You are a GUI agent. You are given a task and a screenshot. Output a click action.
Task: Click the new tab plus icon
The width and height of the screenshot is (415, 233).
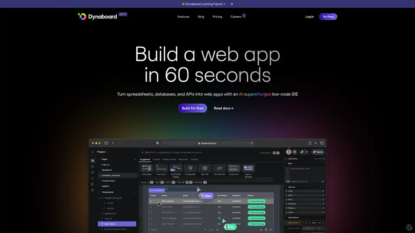click(x=316, y=143)
